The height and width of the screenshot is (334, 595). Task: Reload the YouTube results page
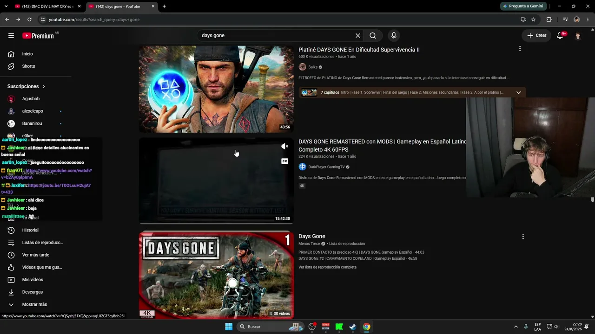(x=29, y=19)
